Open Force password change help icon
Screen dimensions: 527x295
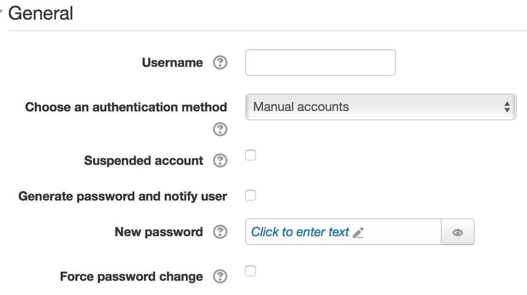click(x=220, y=276)
